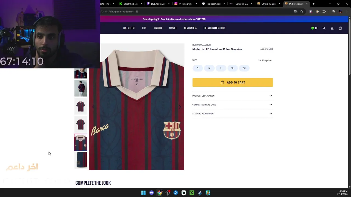This screenshot has width=351, height=197.
Task: Open Discord from the taskbar
Action: [151, 193]
